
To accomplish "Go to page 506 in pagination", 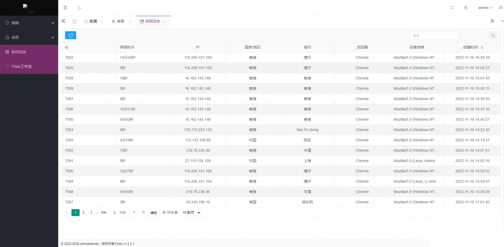I will click(x=103, y=213).
